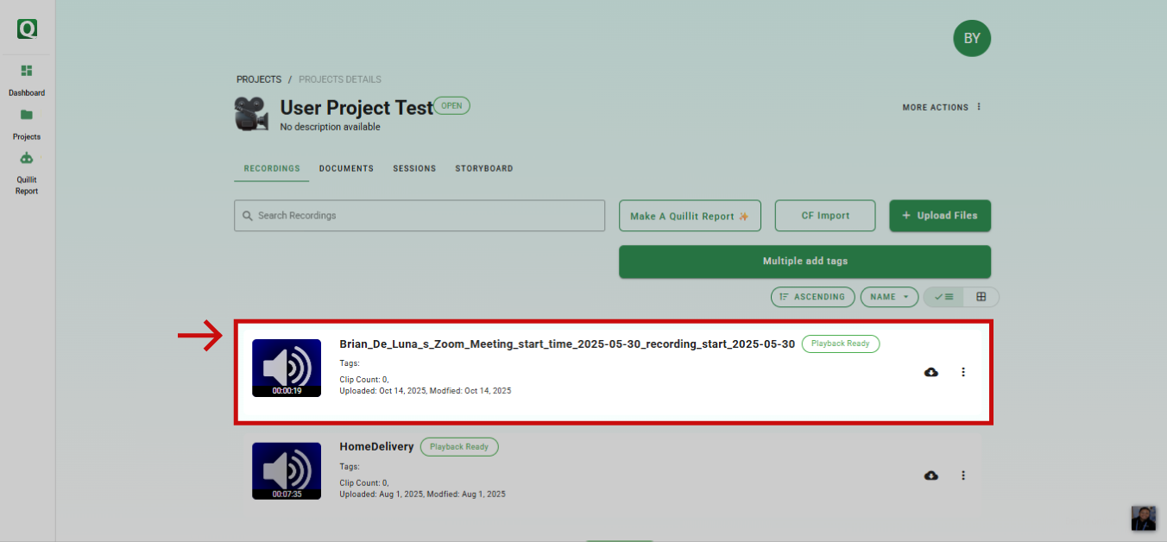Open the BY user avatar menu

point(972,38)
